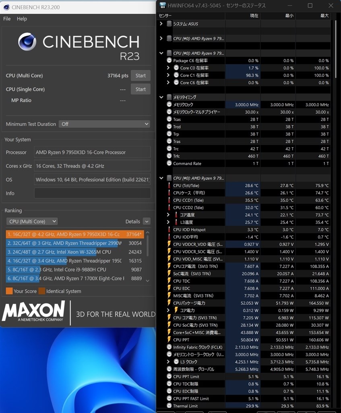Click the clock icon for Package C6 在留率
Screen dimensions: 341x413
coord(169,60)
